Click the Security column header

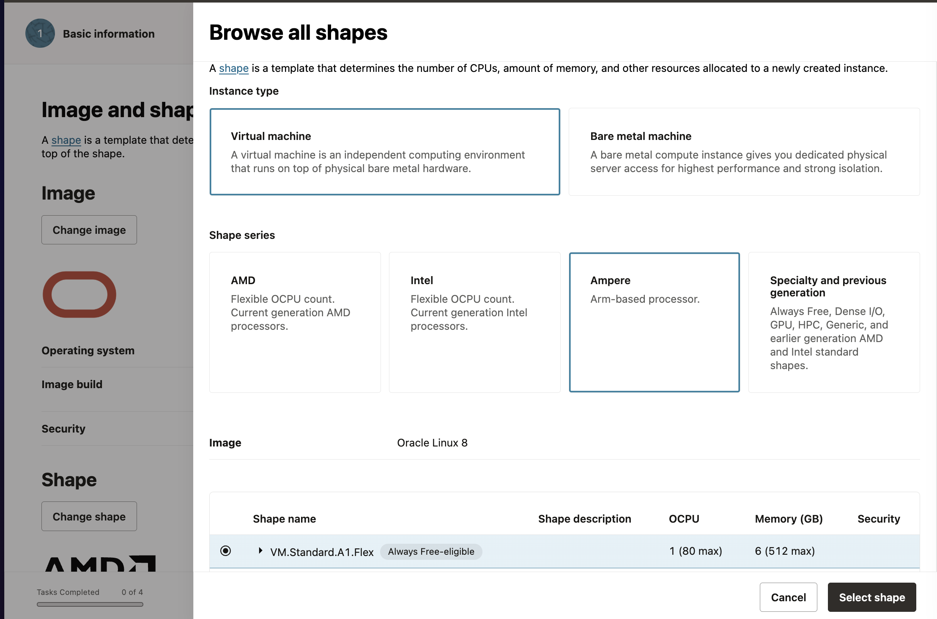tap(879, 519)
